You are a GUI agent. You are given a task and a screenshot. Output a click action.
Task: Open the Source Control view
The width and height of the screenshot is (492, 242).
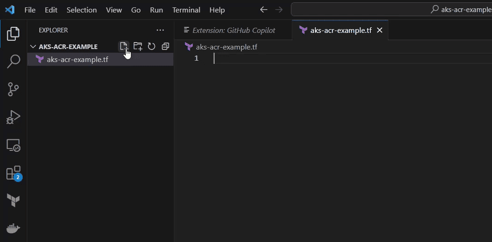(13, 89)
